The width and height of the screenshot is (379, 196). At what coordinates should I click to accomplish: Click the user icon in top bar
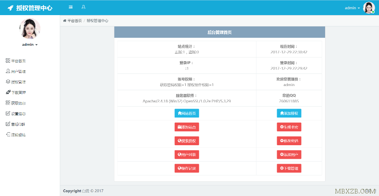coord(83,7)
